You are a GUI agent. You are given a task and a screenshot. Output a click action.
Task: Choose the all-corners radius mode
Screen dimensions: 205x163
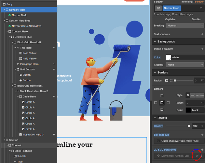coord(167,81)
